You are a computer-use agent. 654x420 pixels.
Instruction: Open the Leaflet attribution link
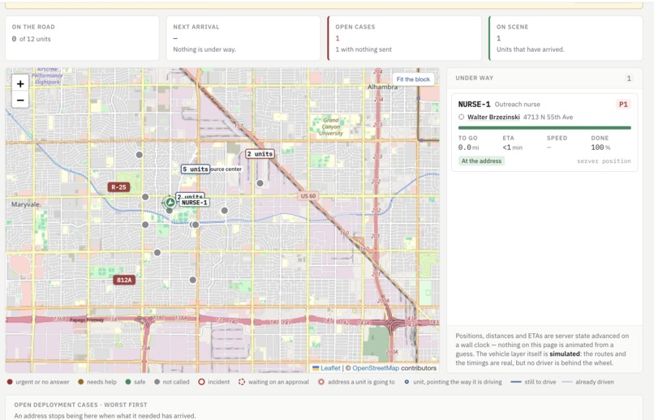click(330, 368)
